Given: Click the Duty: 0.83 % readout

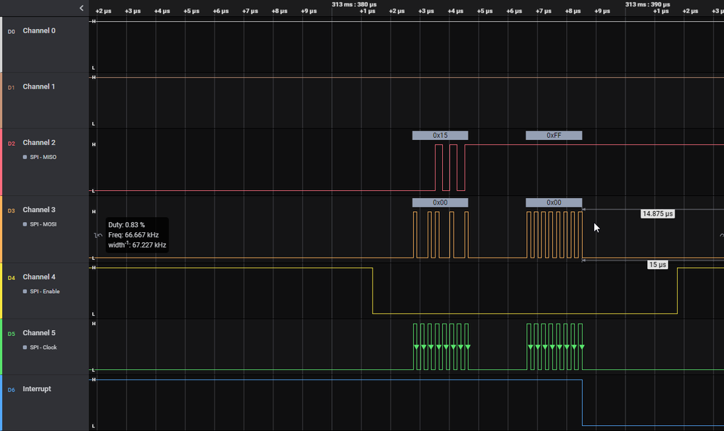Looking at the screenshot, I should click(x=127, y=225).
